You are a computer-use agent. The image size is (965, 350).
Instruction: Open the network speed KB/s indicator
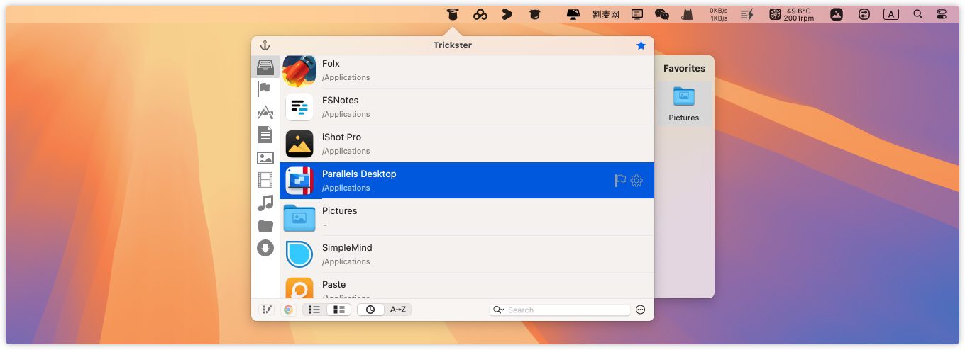(x=719, y=13)
